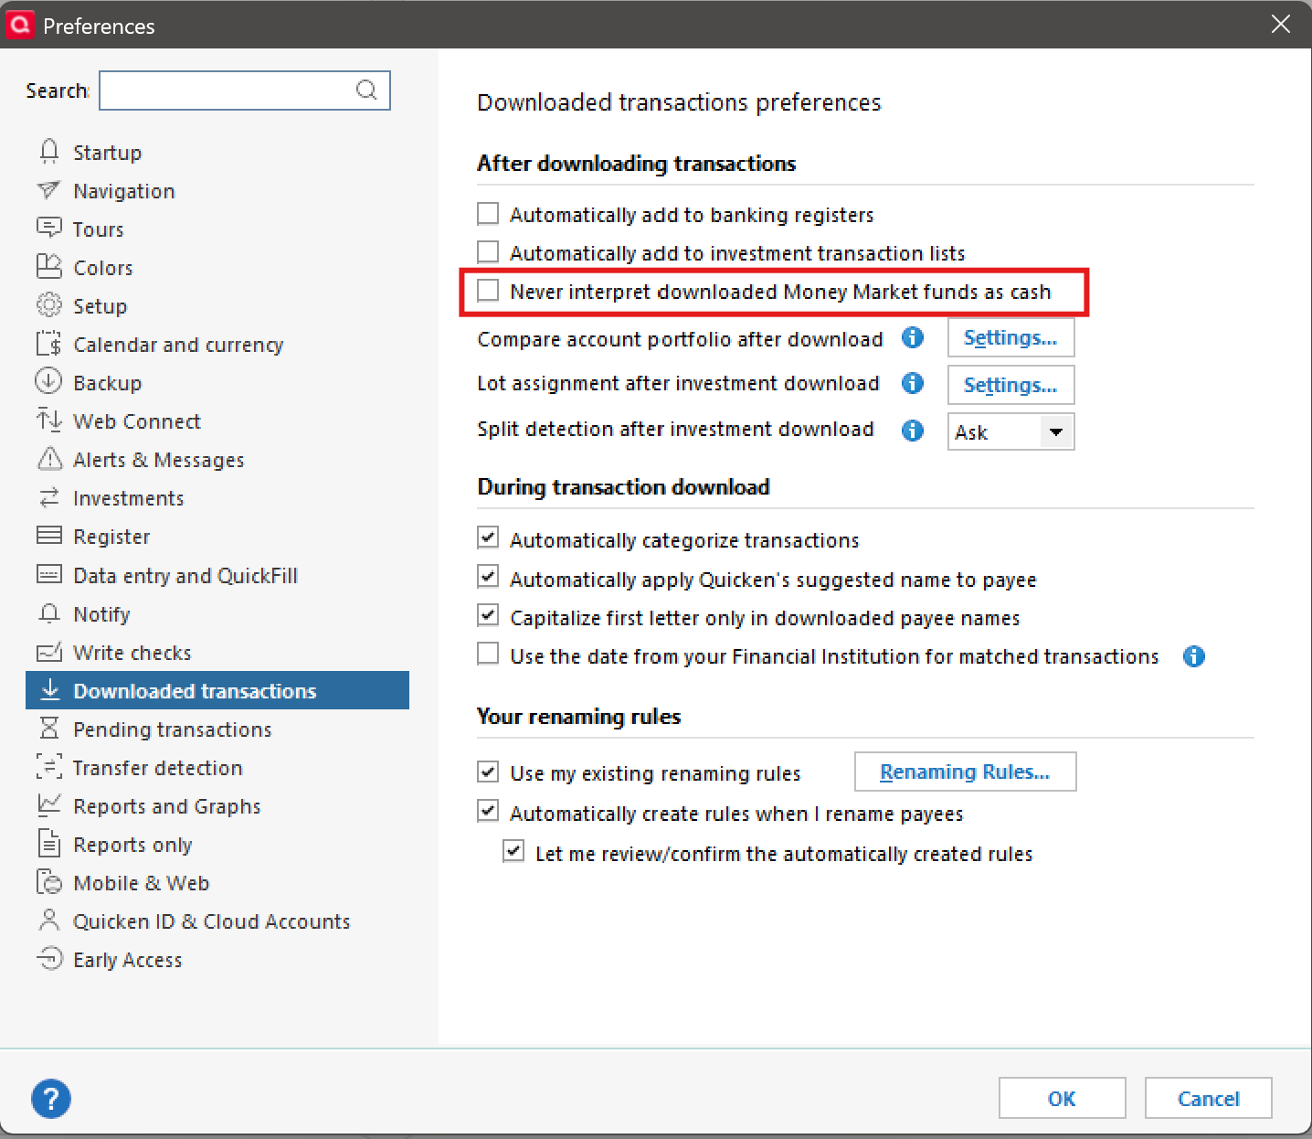Focus the preferences Search field

(244, 90)
